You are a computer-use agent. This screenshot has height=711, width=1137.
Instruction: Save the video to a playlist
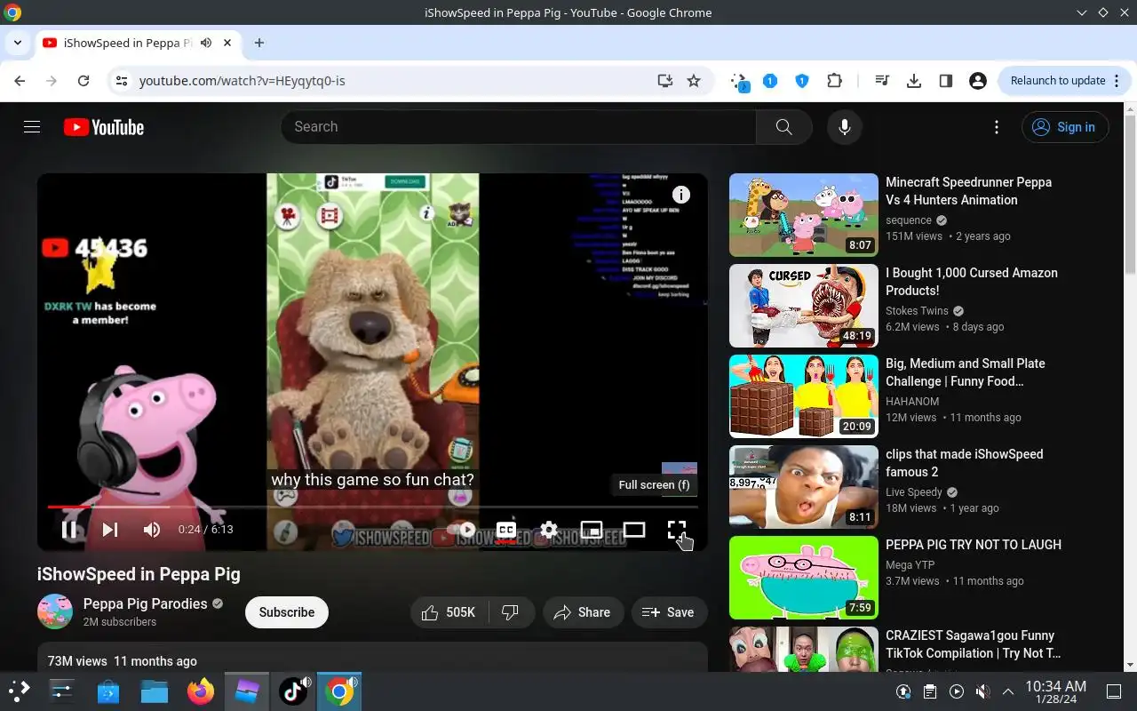tap(669, 612)
